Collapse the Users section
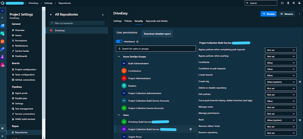The height and width of the screenshot is (139, 303). 119,115
